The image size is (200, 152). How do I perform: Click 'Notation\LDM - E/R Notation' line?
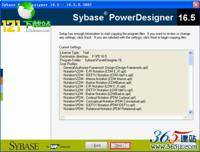[x=94, y=86]
